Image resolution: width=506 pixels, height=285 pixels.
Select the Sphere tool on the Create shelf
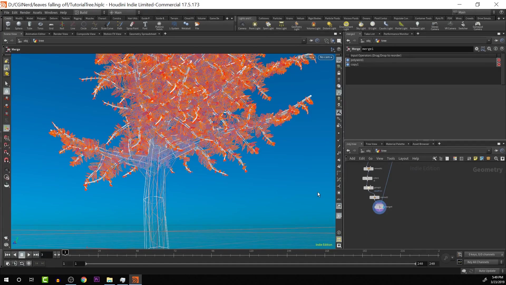pyautogui.click(x=18, y=25)
